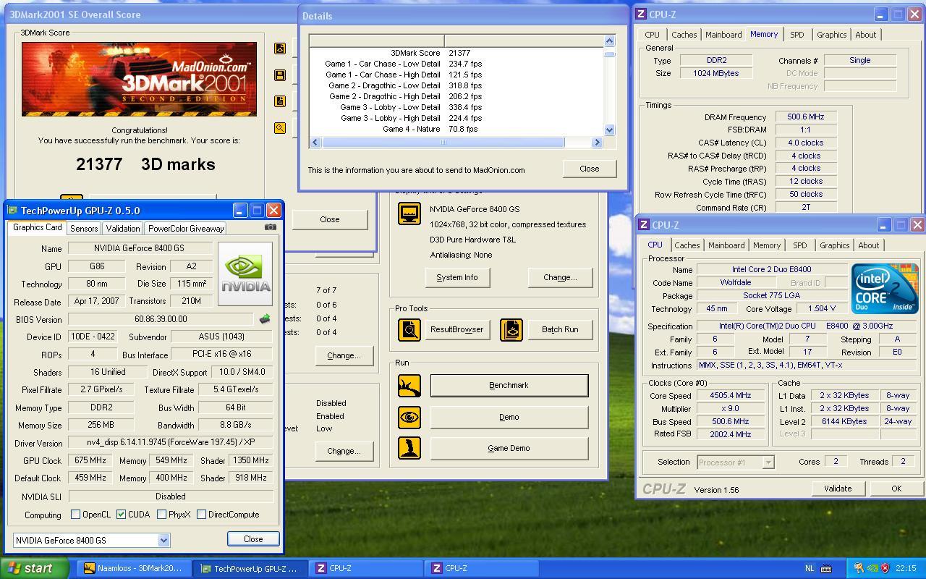Open Graphics tab in the lower CPU-Z window

point(834,245)
